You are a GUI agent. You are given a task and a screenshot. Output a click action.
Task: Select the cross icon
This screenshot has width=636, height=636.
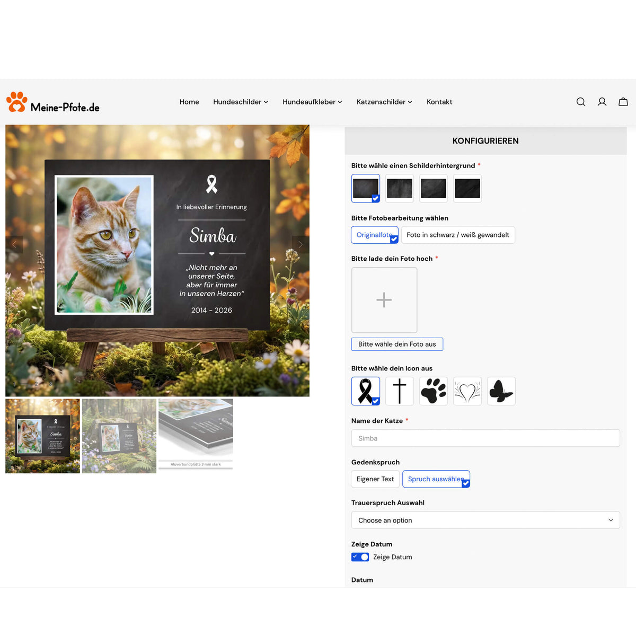400,391
